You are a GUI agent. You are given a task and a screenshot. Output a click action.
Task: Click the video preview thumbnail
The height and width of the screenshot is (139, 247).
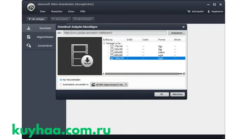[80, 56]
